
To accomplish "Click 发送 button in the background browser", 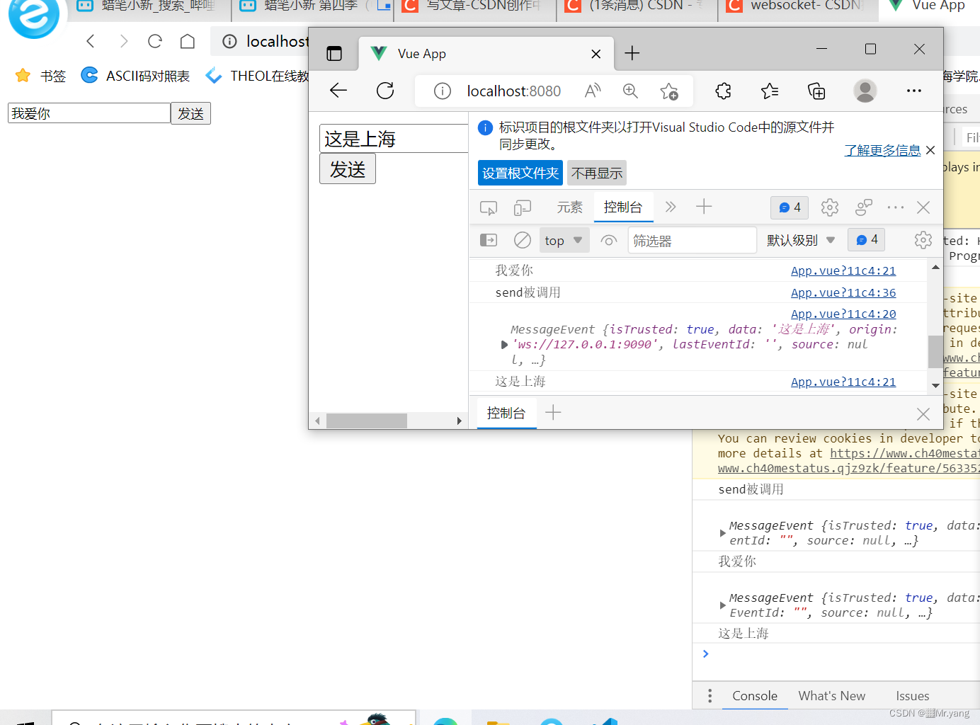I will pos(190,113).
